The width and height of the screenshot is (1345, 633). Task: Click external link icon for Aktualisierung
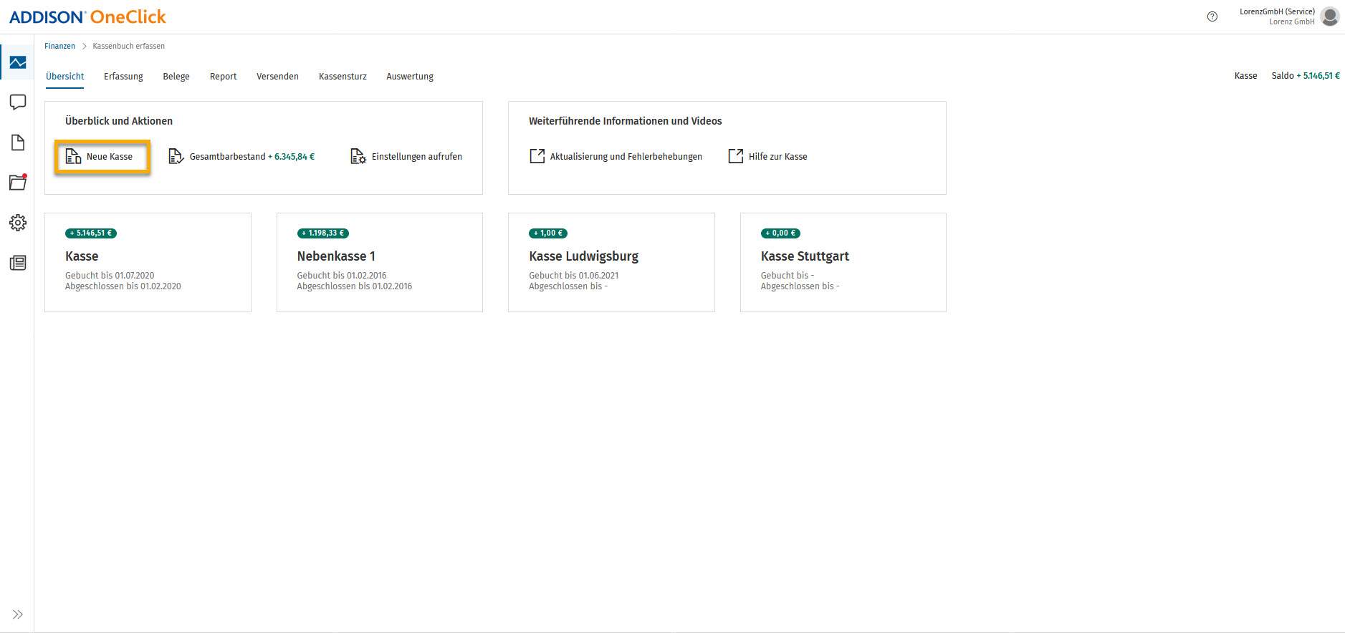click(537, 156)
